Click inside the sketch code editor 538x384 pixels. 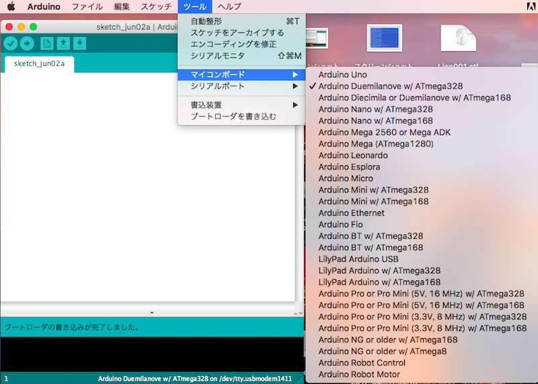[147, 187]
